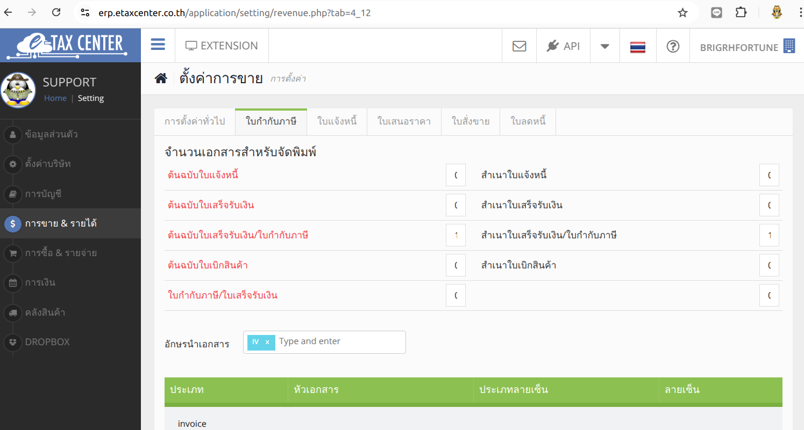Open DROPBOX in the sidebar
Viewport: 804px width, 430px height.
tap(70, 342)
